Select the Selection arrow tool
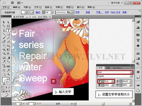Image resolution: width=142 pixels, height=106 pixels. [4, 22]
